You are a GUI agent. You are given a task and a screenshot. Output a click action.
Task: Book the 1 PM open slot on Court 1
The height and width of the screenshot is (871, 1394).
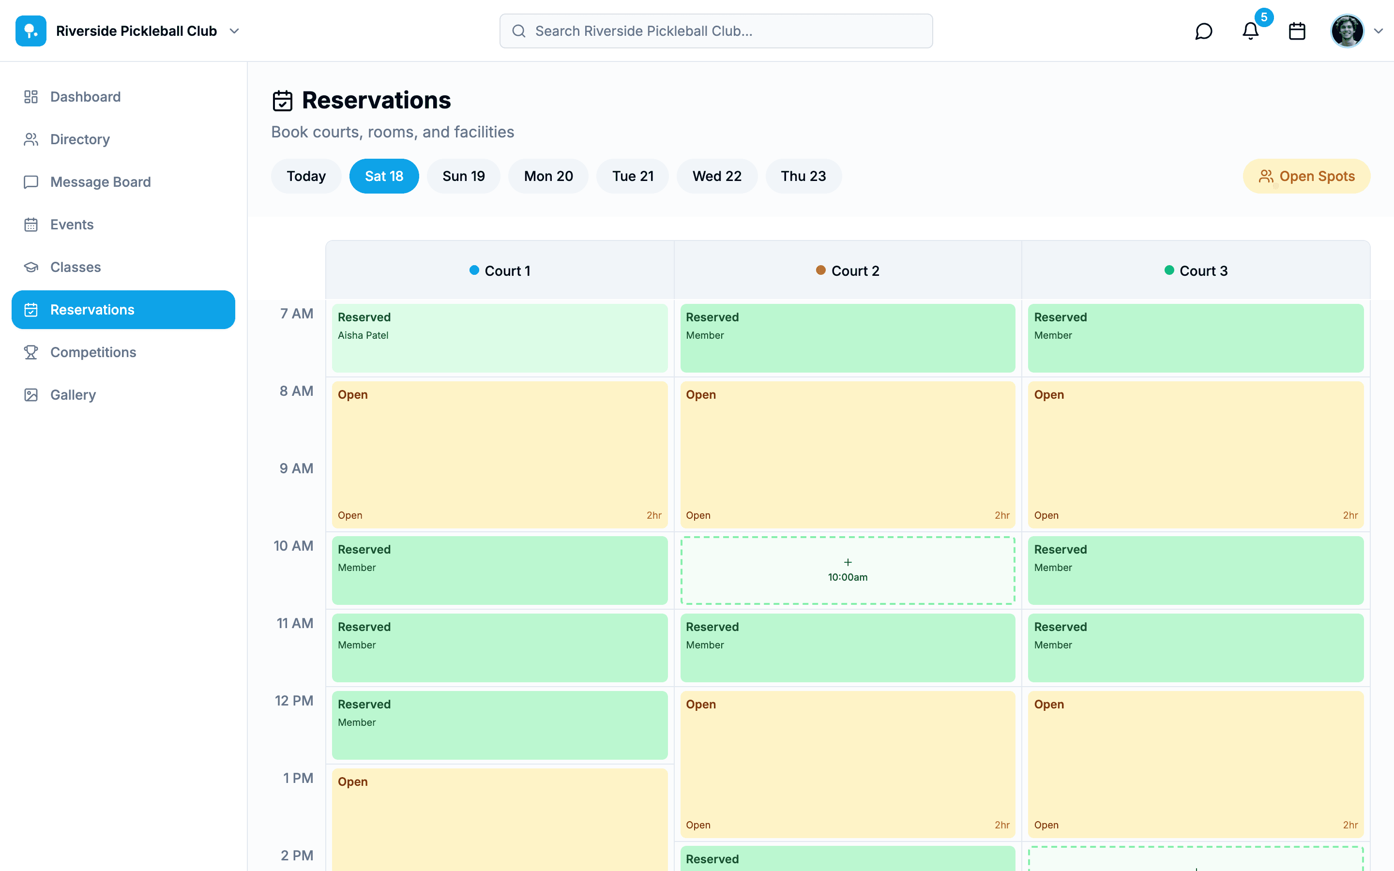click(x=500, y=820)
